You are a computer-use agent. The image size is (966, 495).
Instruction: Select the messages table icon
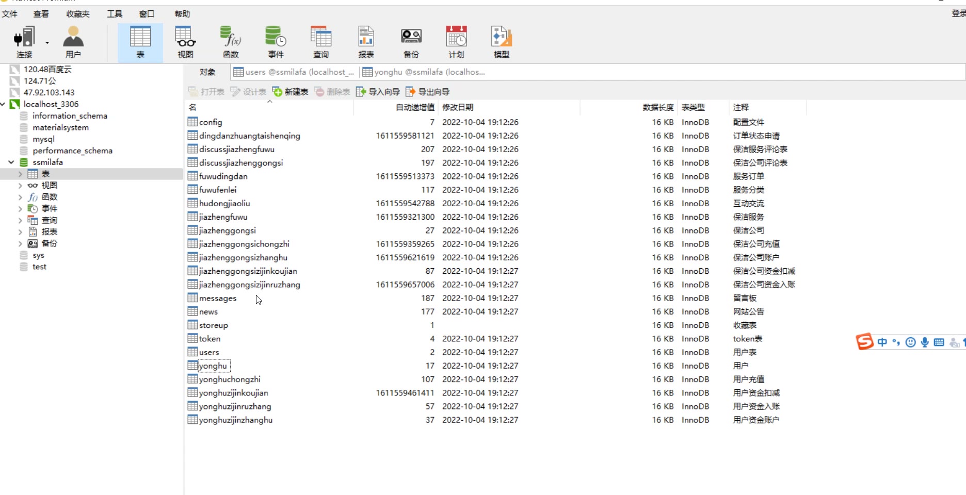192,298
